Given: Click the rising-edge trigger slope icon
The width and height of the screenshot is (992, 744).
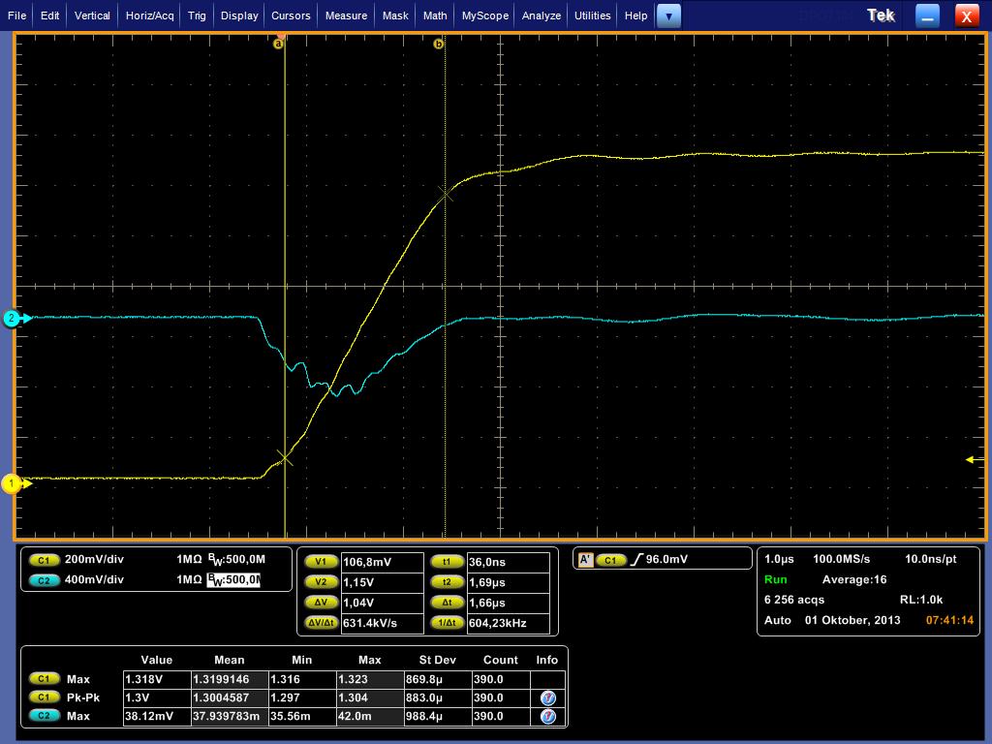Looking at the screenshot, I should pyautogui.click(x=635, y=559).
